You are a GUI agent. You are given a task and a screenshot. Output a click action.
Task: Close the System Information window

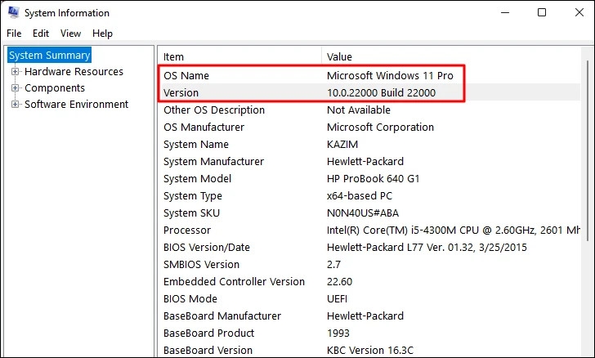point(579,12)
